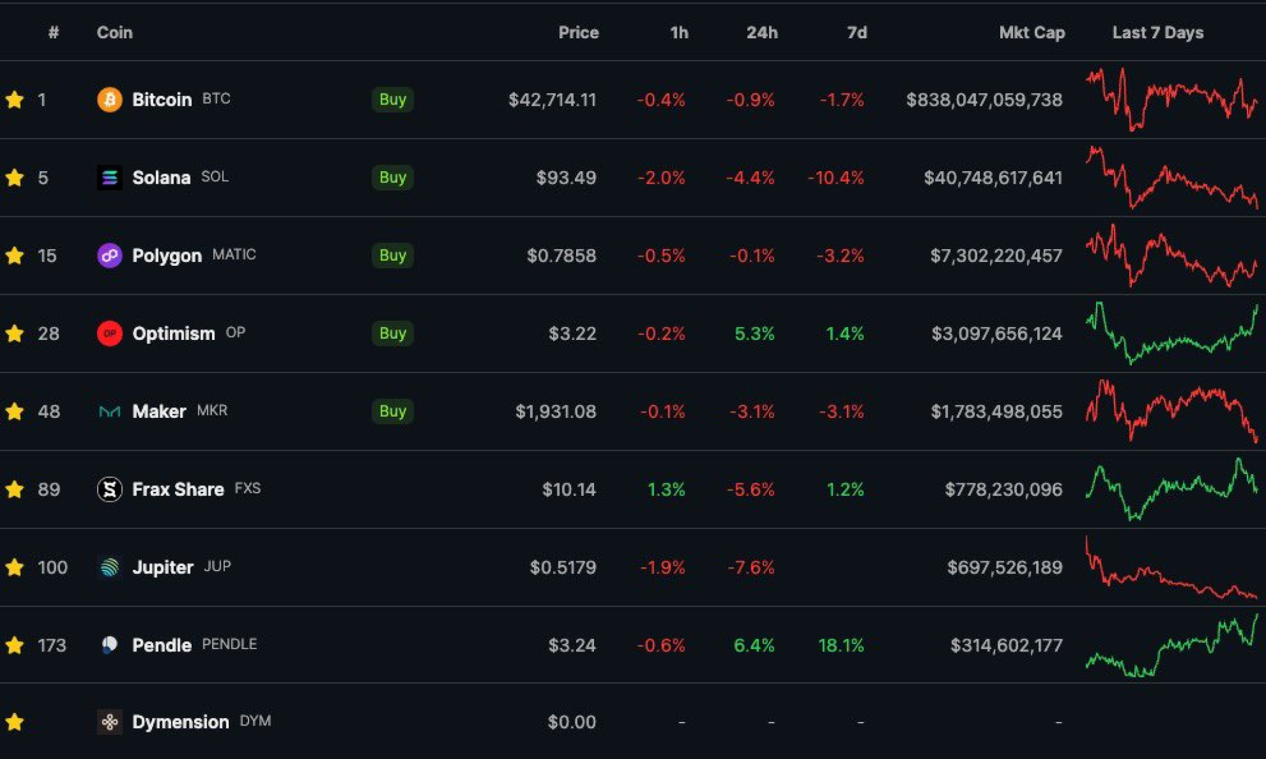Unstar Jupiter in the watchlist
The height and width of the screenshot is (759, 1266).
coord(14,567)
